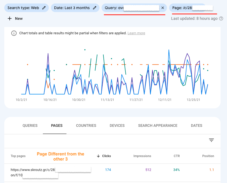Sort table by Position header
This screenshot has width=227, height=183.
click(x=208, y=156)
